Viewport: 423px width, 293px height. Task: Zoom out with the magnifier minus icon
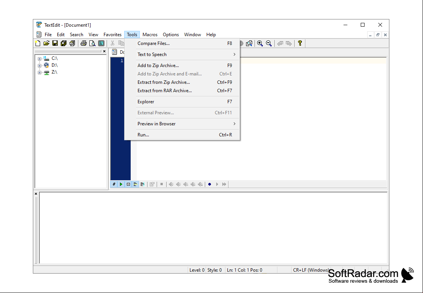(x=269, y=43)
